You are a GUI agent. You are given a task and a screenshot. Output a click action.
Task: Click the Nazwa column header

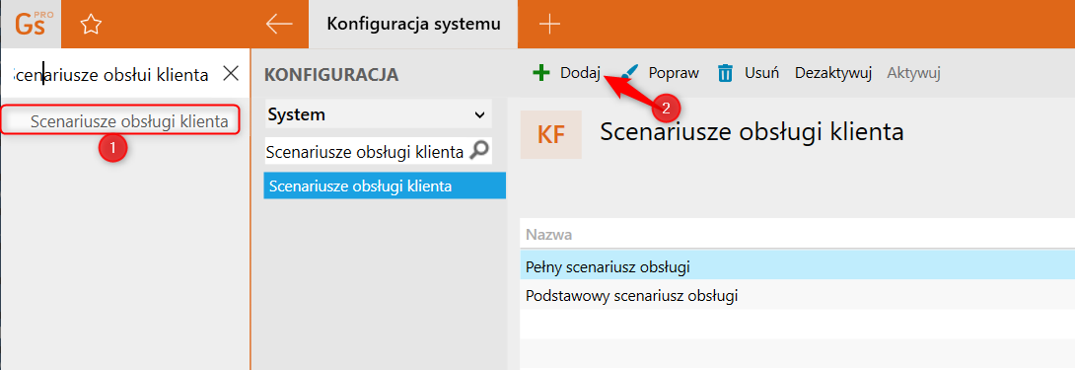pyautogui.click(x=550, y=235)
